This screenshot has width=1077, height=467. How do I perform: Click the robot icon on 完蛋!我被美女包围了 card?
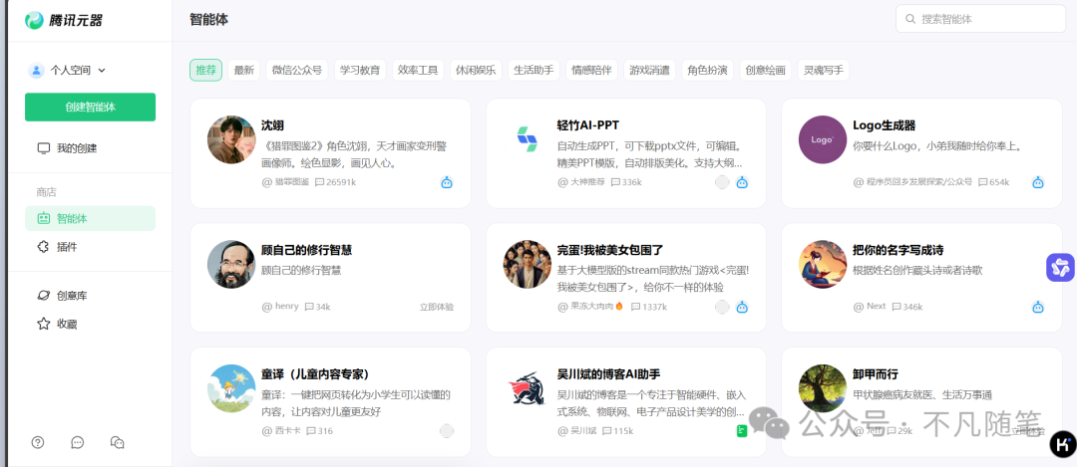(x=742, y=308)
